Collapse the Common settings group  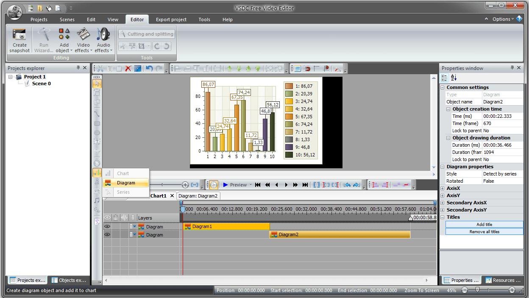pos(443,87)
